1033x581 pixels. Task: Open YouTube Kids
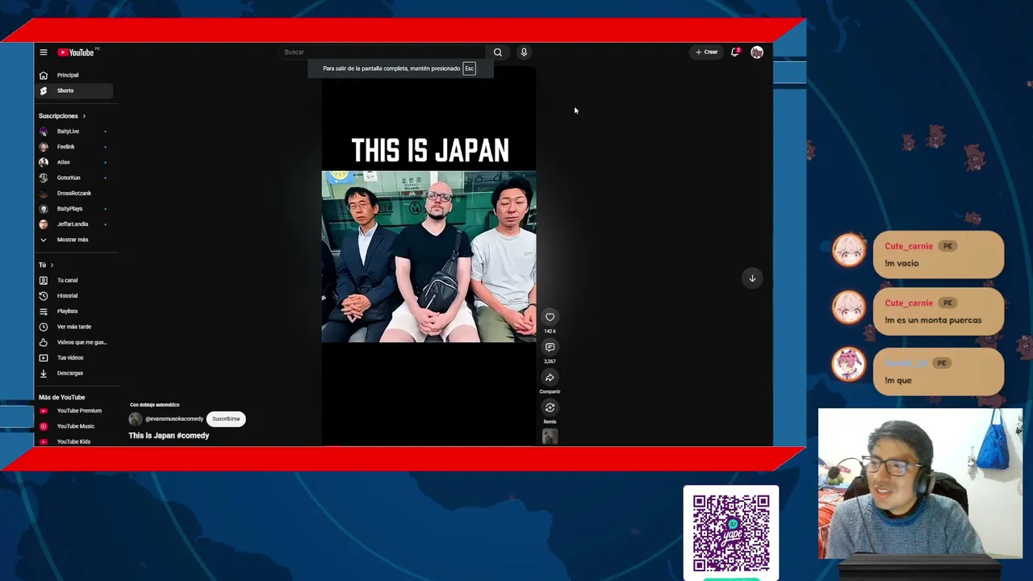coord(74,441)
